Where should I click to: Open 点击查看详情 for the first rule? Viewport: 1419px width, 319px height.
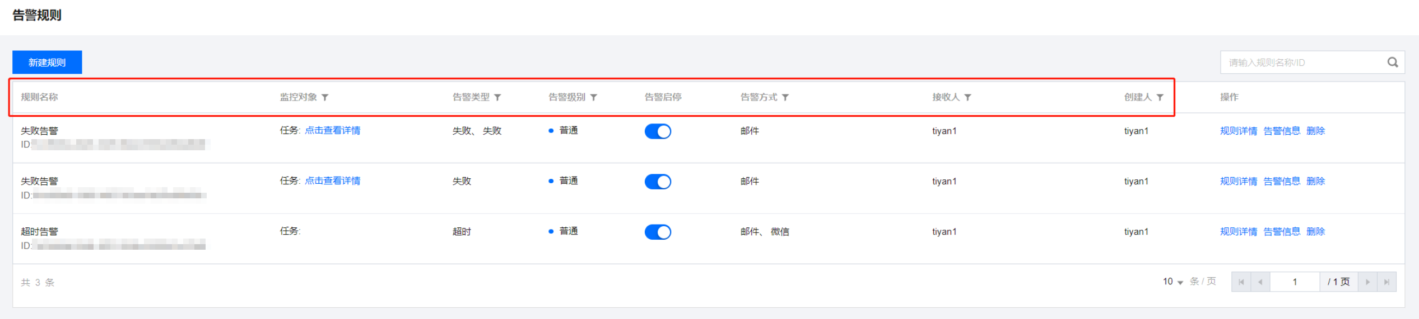(332, 131)
